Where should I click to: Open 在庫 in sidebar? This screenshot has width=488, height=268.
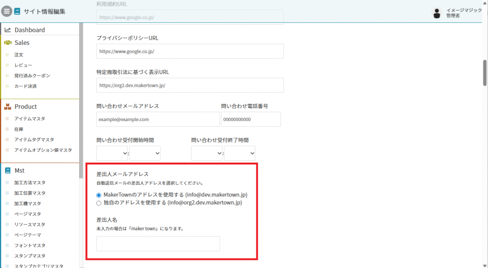[x=19, y=129]
